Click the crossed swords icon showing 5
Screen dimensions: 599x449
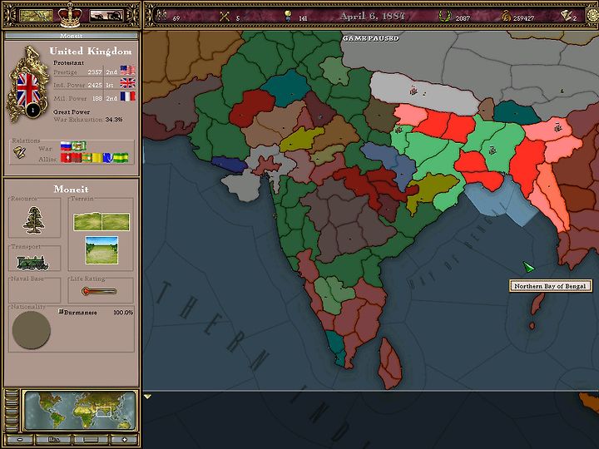[225, 16]
